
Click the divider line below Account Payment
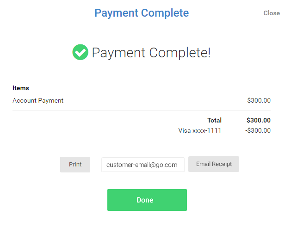pos(142,110)
